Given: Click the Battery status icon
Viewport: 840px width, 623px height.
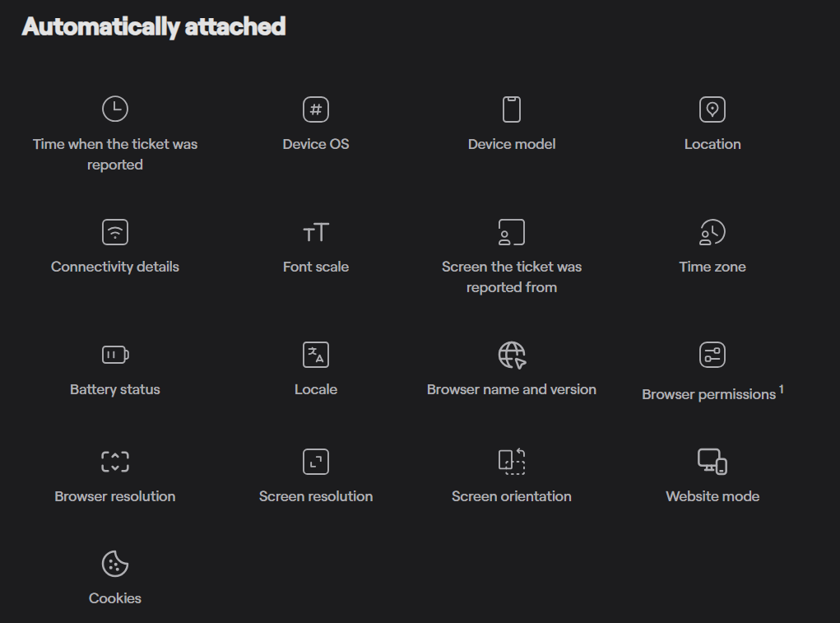Looking at the screenshot, I should click(114, 354).
